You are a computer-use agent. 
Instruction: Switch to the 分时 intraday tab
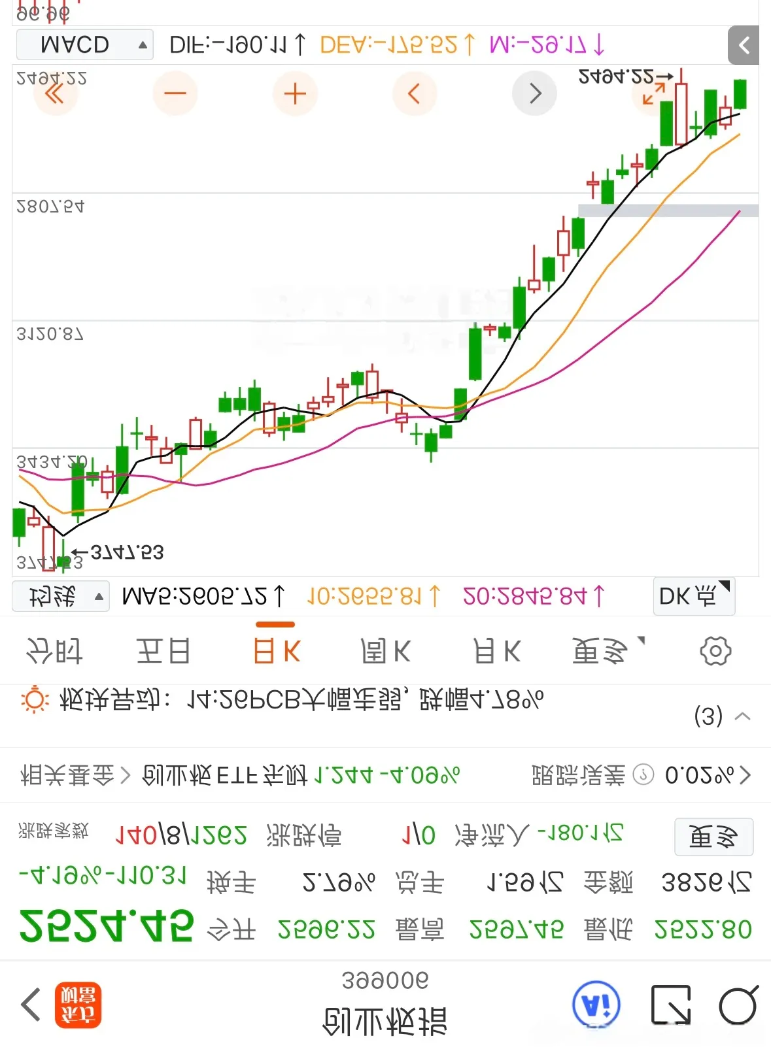pos(54,652)
